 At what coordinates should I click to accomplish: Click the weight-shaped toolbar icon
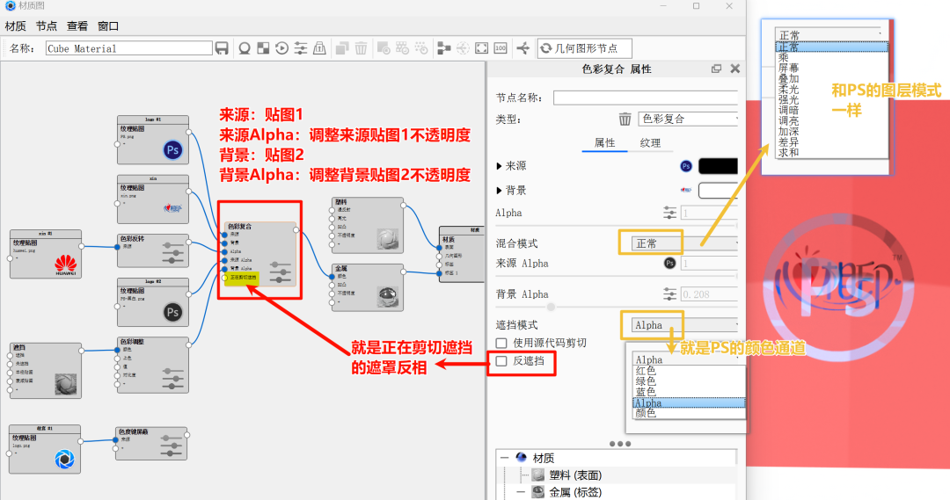[319, 48]
